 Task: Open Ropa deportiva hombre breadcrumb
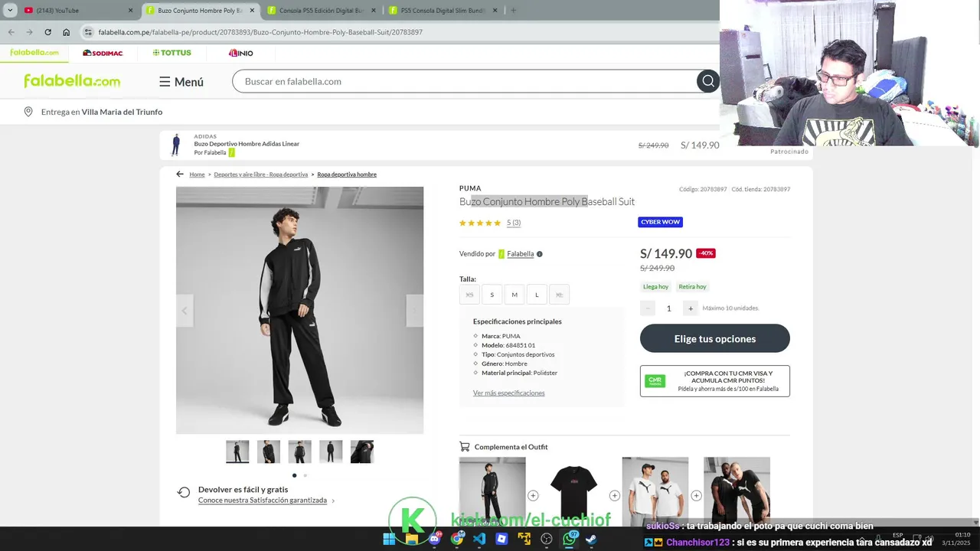click(347, 174)
